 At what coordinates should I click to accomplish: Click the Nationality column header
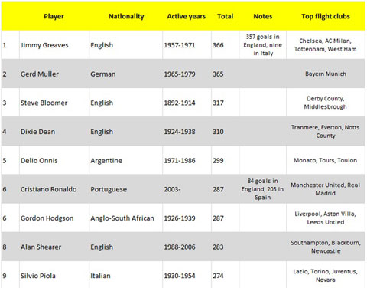(126, 16)
